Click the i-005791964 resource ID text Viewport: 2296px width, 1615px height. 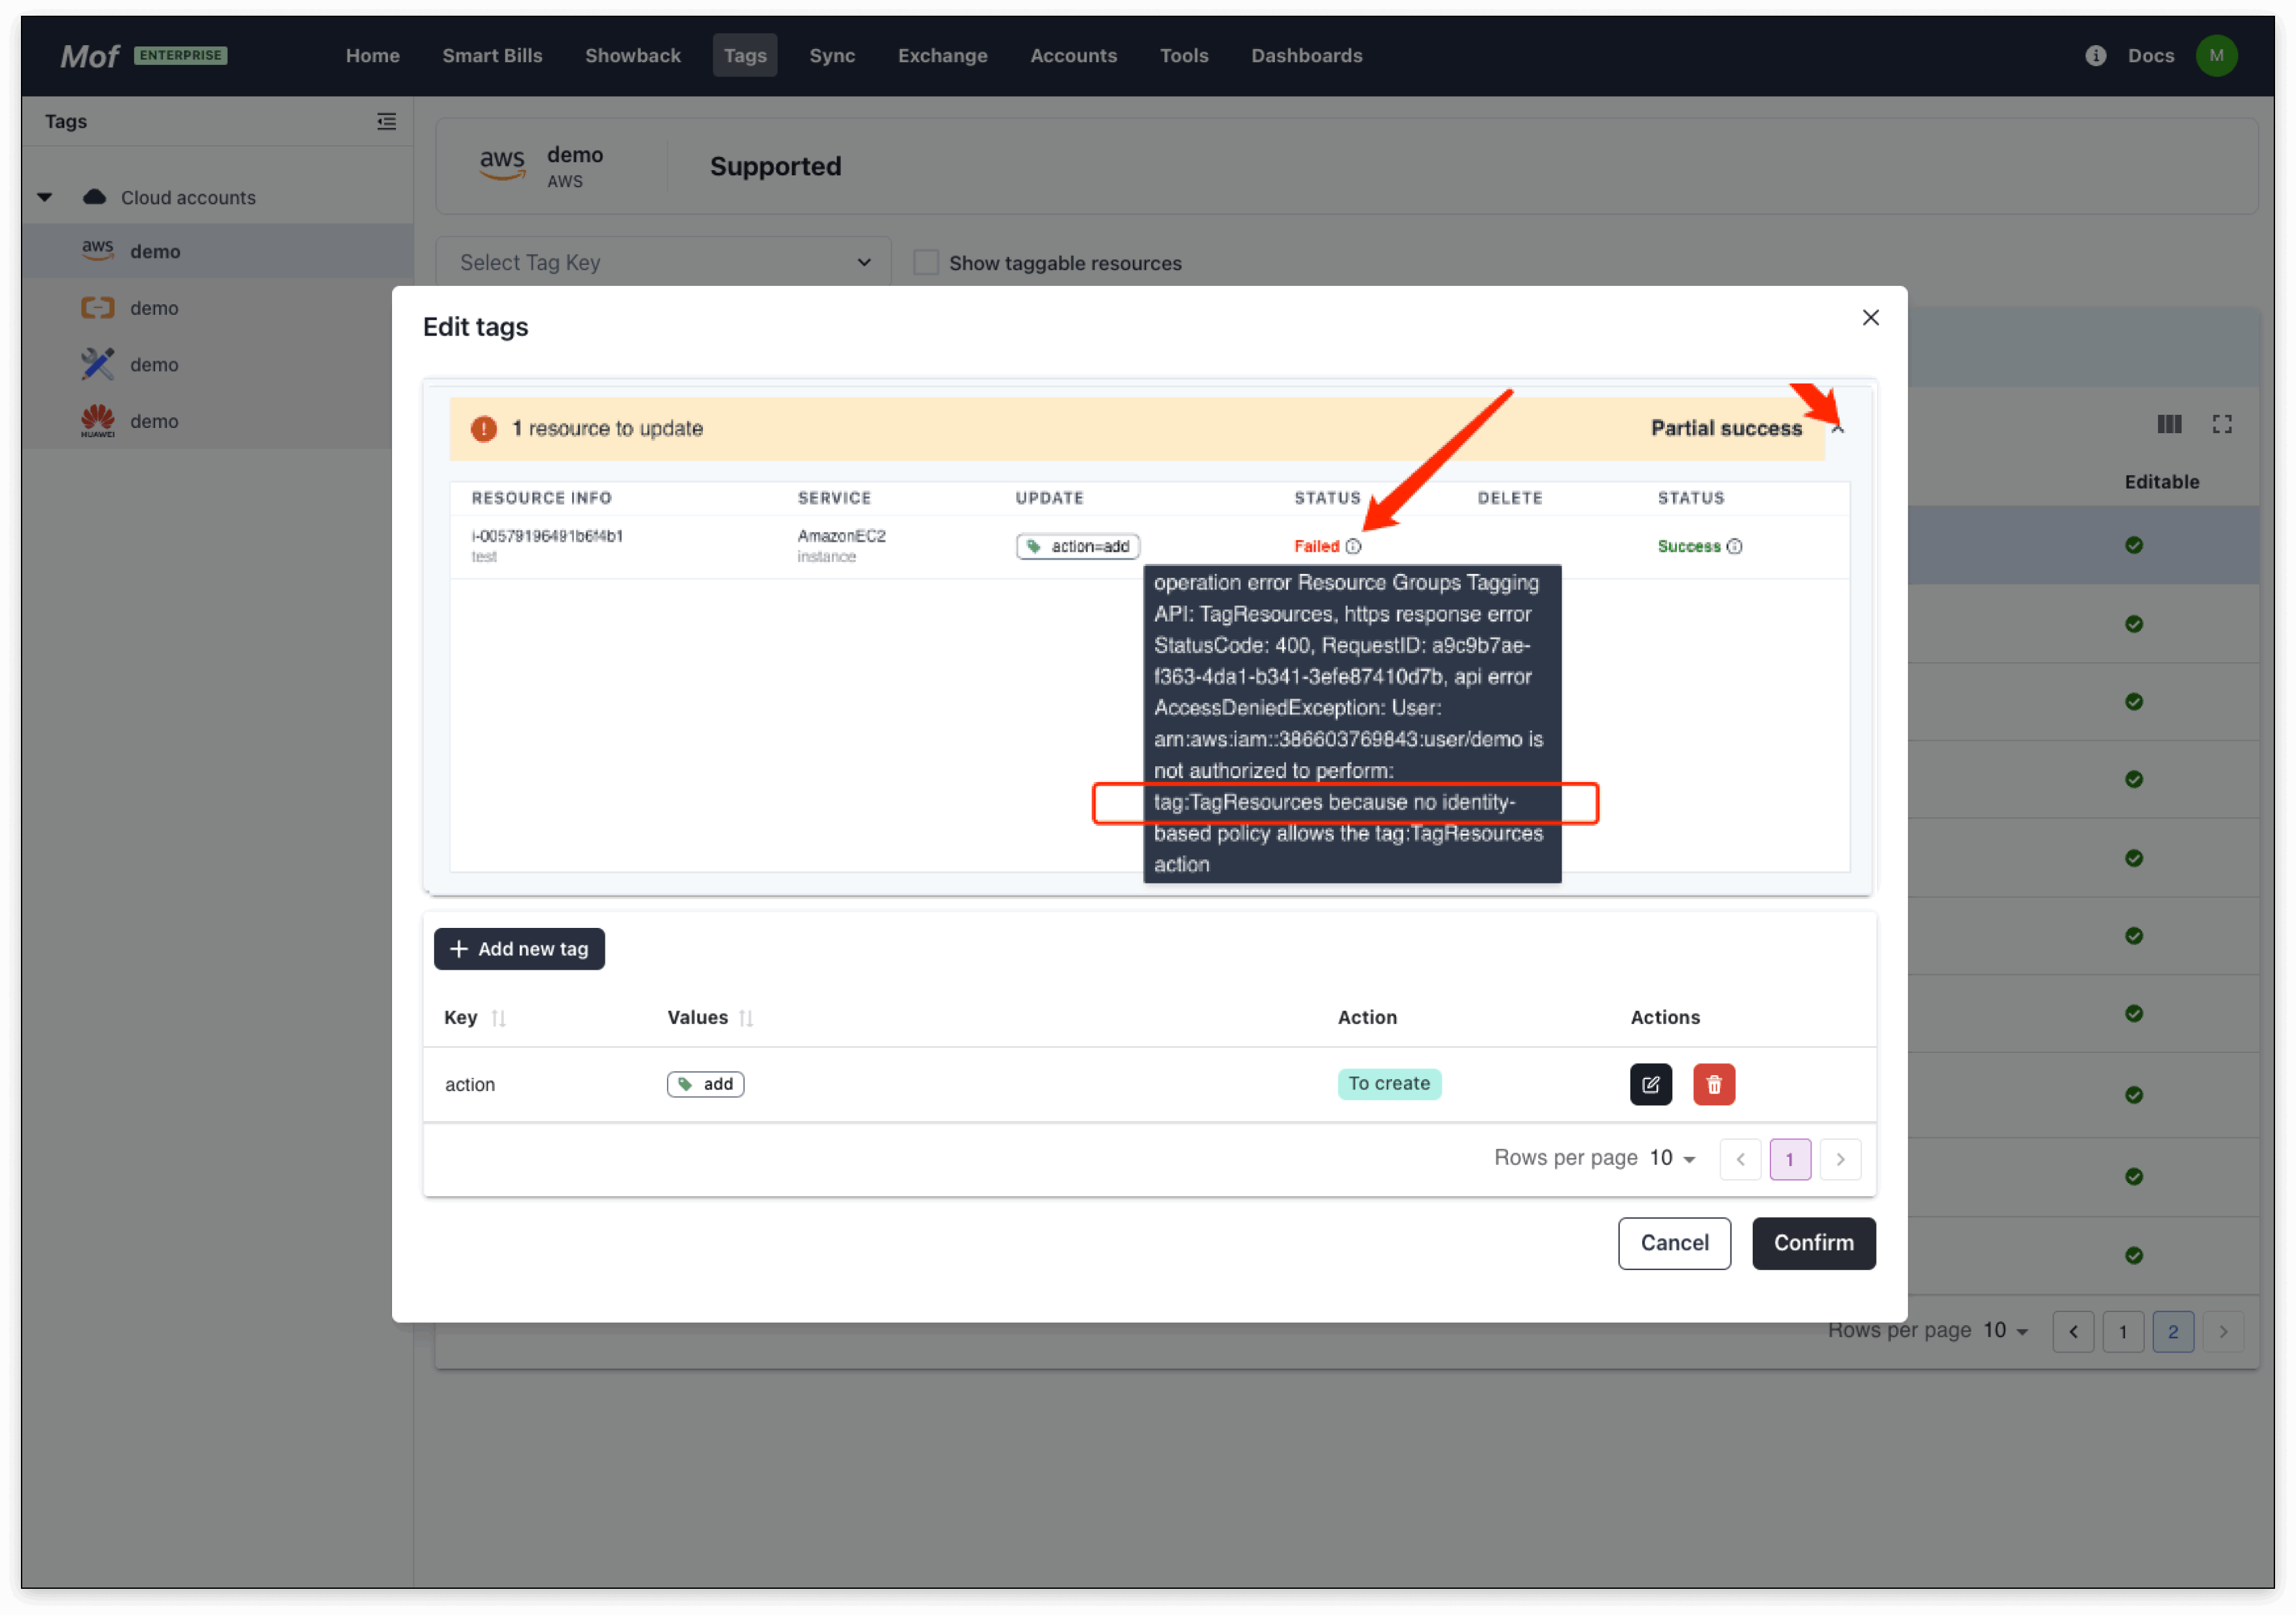point(547,536)
